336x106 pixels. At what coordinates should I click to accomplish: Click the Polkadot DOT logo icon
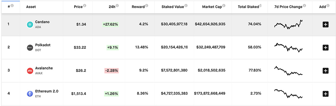(30, 48)
